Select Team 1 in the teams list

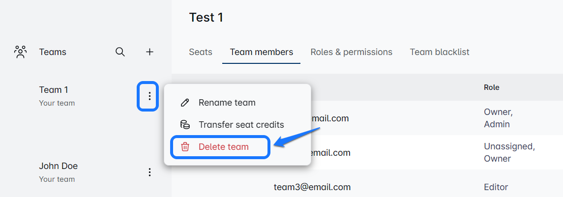(54, 90)
